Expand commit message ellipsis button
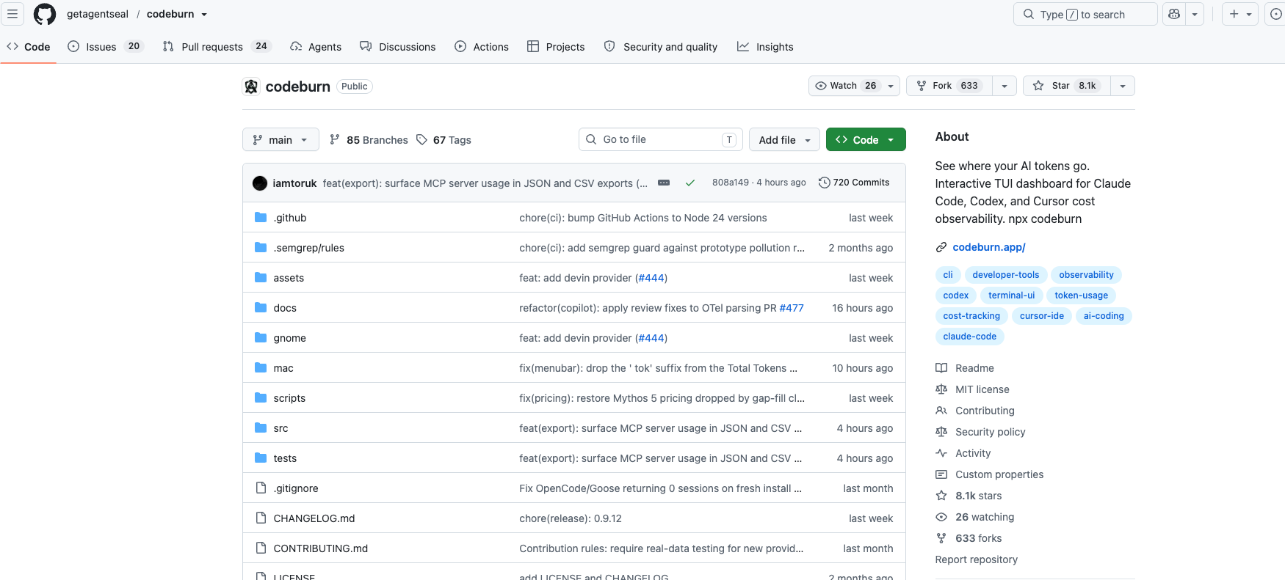1285x580 pixels. pyautogui.click(x=664, y=183)
